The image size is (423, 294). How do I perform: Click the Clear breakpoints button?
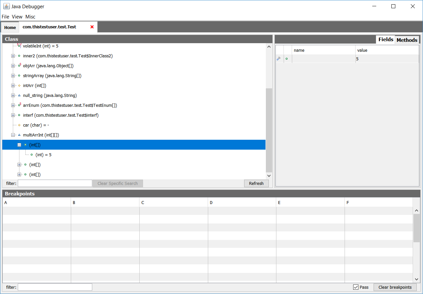[x=395, y=287]
